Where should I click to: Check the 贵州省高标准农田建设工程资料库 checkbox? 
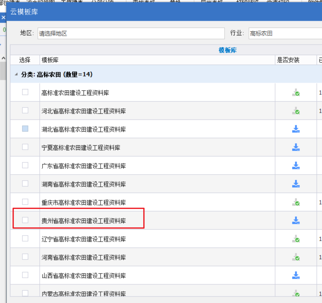(25, 220)
